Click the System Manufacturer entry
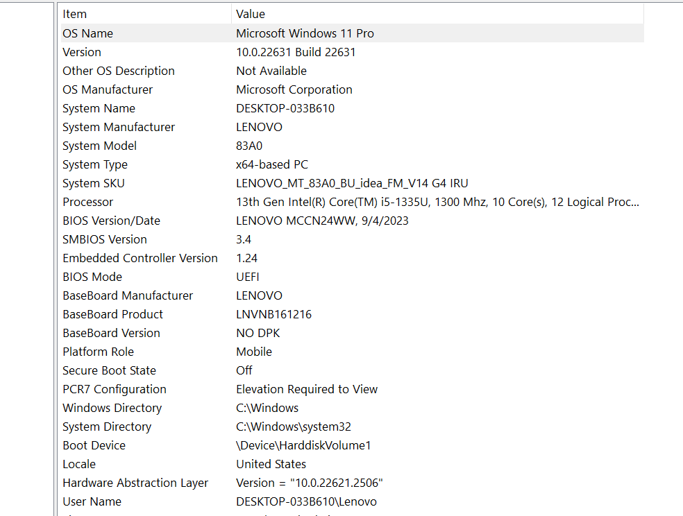The image size is (683, 516). click(x=119, y=127)
